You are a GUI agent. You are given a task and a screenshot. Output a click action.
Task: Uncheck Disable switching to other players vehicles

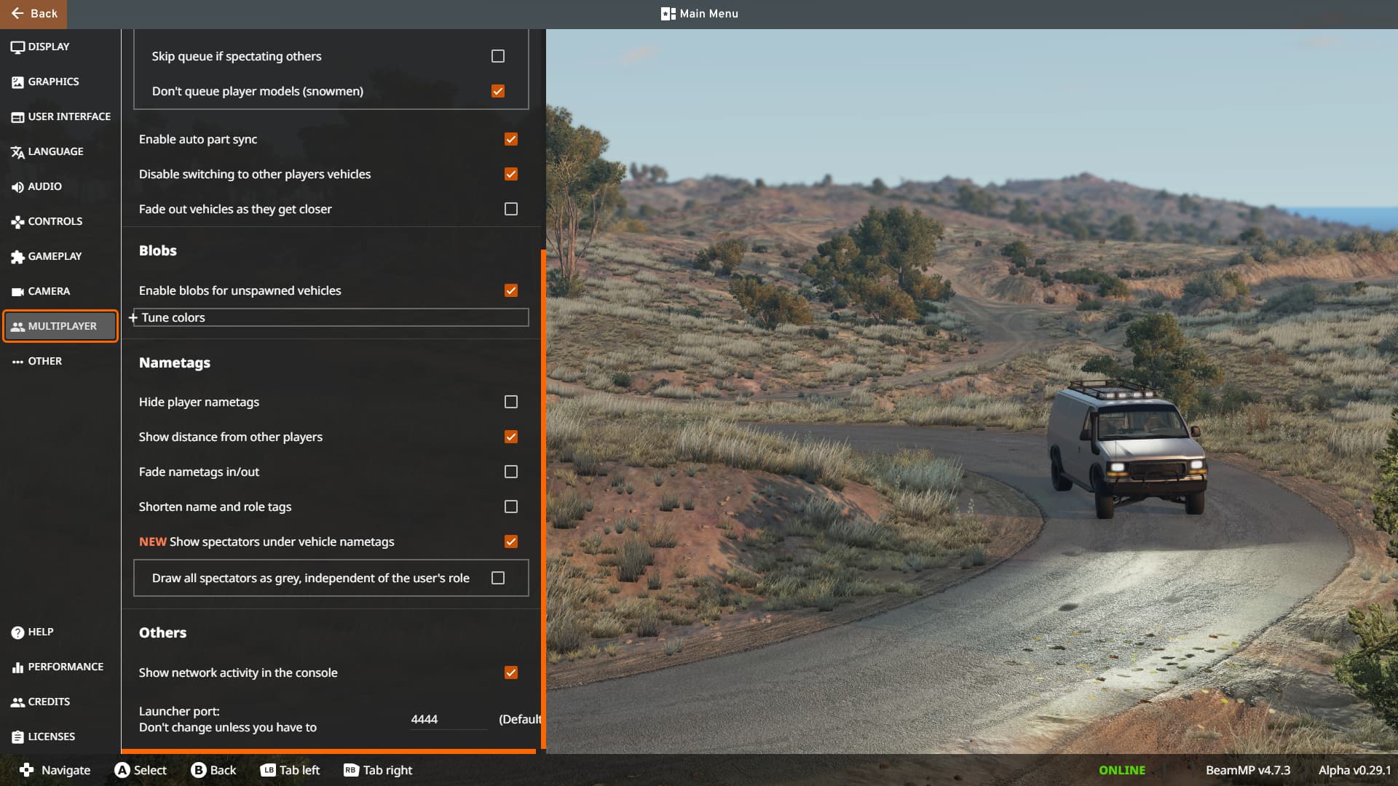[x=511, y=174]
